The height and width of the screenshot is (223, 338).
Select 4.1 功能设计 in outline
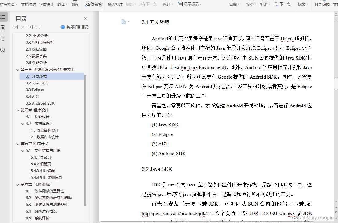37,117
